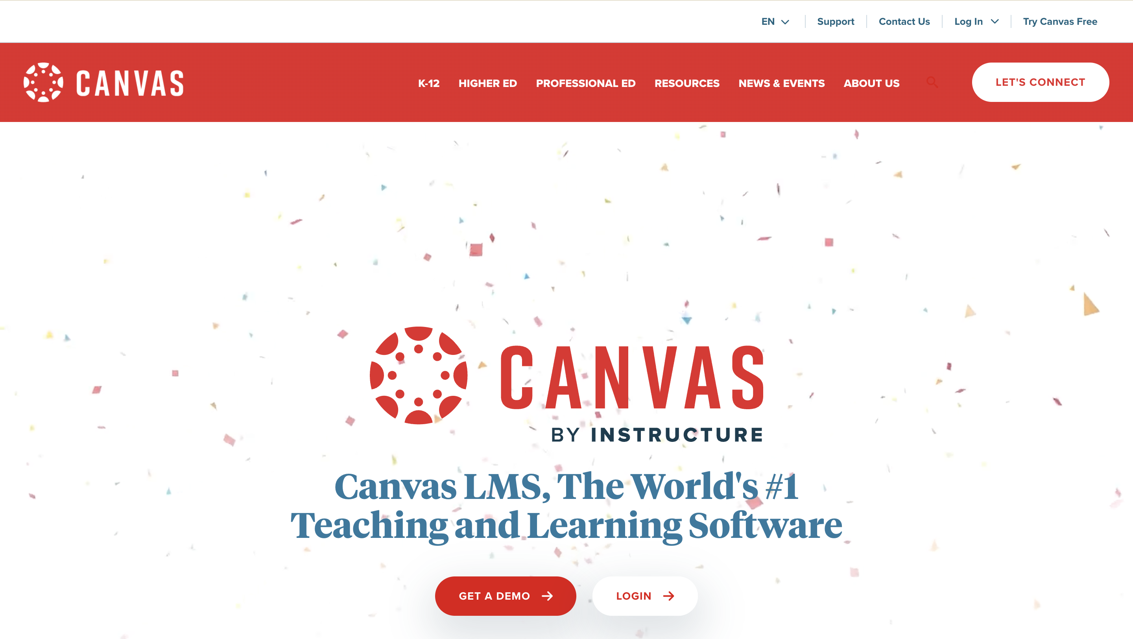Click the LET'S CONNECT button icon area

[1041, 82]
